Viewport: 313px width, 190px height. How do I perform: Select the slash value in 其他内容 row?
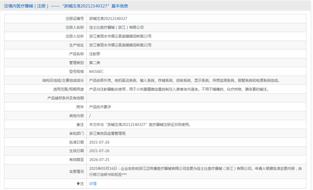90,116
